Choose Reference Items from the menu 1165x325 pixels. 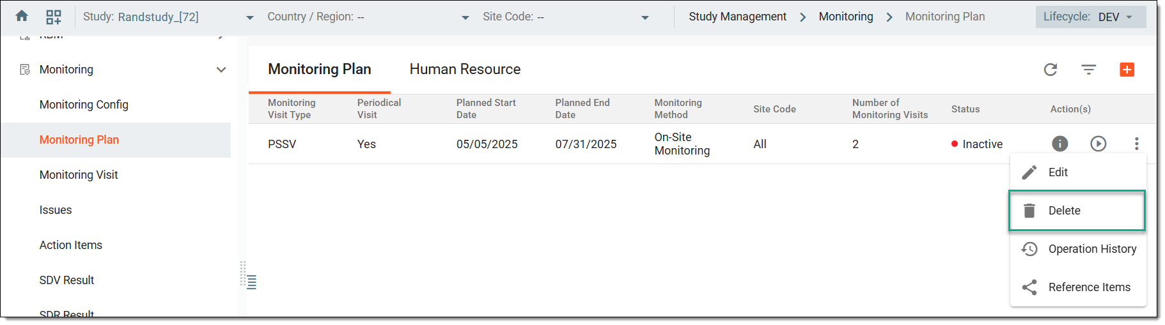[x=1078, y=287]
